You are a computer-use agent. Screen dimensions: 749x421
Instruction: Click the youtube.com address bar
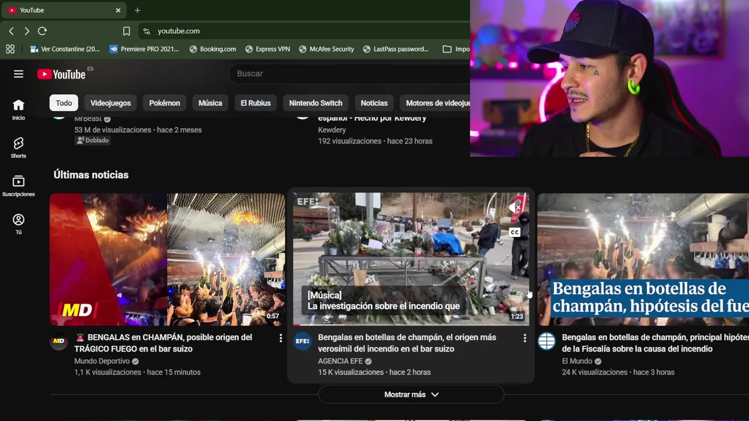[x=304, y=31]
